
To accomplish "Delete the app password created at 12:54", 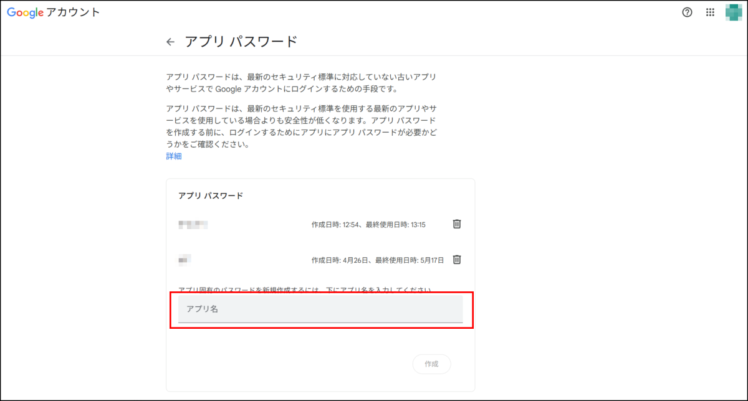I will click(456, 224).
